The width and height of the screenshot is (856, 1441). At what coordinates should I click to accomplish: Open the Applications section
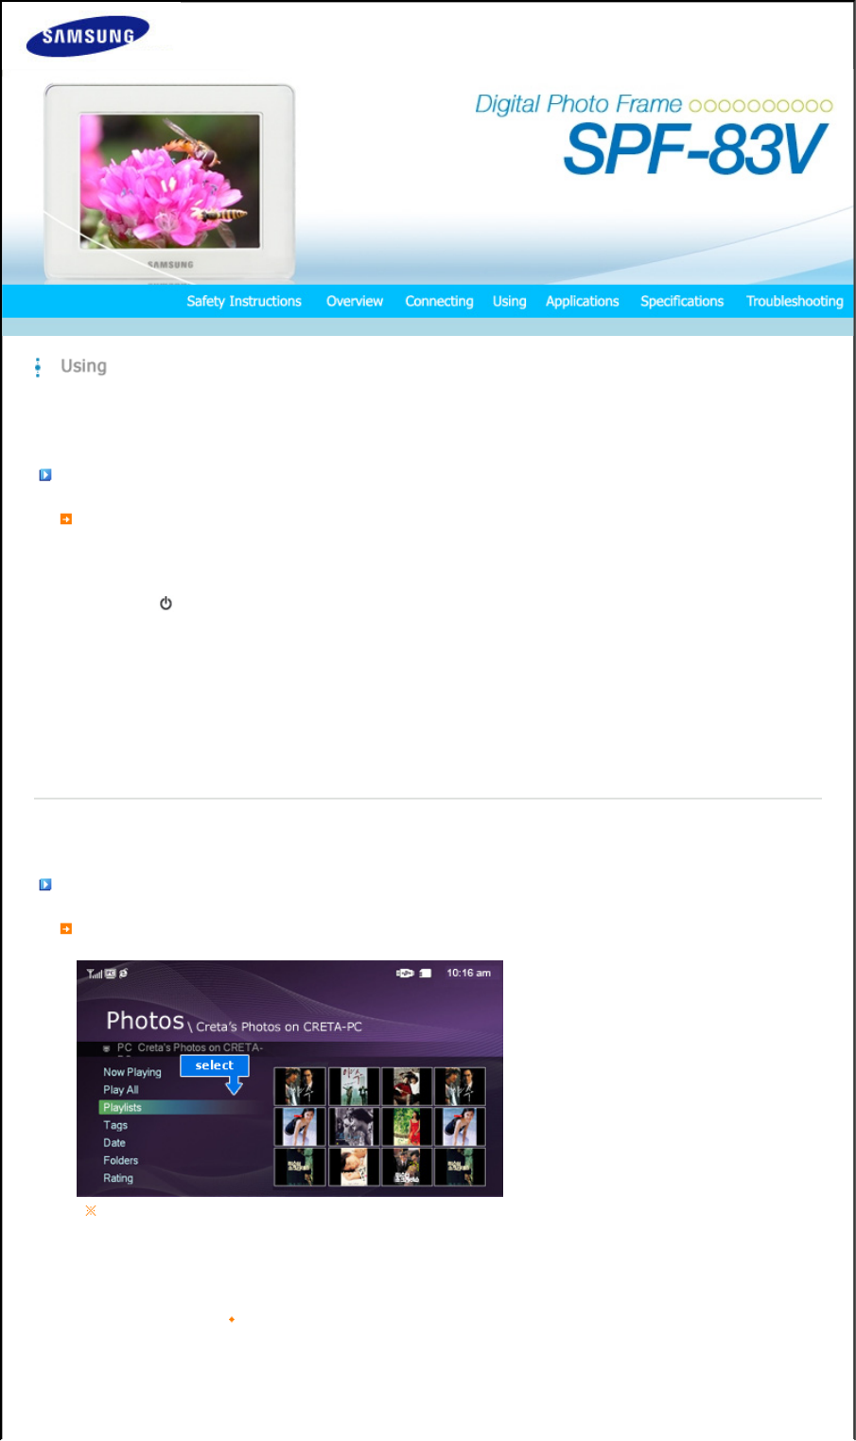pyautogui.click(x=582, y=301)
